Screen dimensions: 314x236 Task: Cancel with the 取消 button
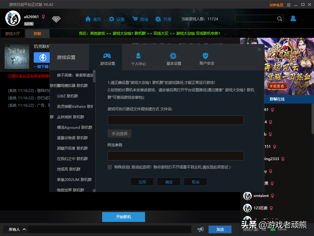pyautogui.click(x=195, y=182)
